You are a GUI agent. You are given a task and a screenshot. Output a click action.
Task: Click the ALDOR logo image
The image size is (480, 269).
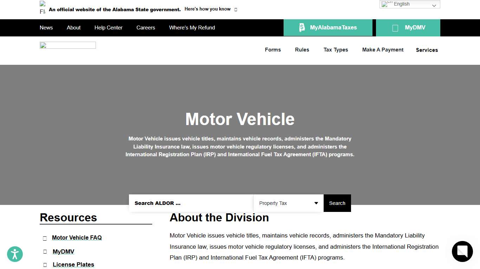click(x=68, y=45)
